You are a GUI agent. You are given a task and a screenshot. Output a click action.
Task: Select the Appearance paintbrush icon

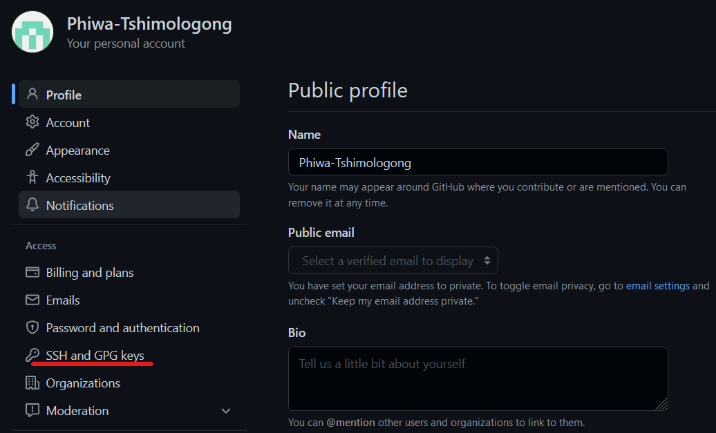click(x=32, y=150)
